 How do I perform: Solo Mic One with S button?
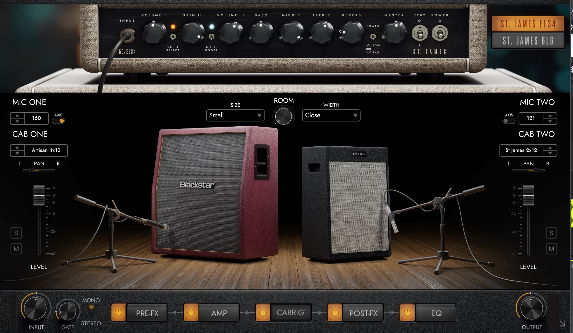point(16,233)
